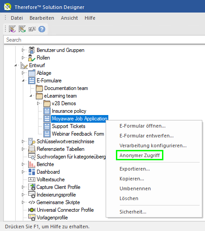The height and width of the screenshot is (231, 205).
Task: Click the Benutzer und Gruppen users icon
Action: (x=32, y=50)
